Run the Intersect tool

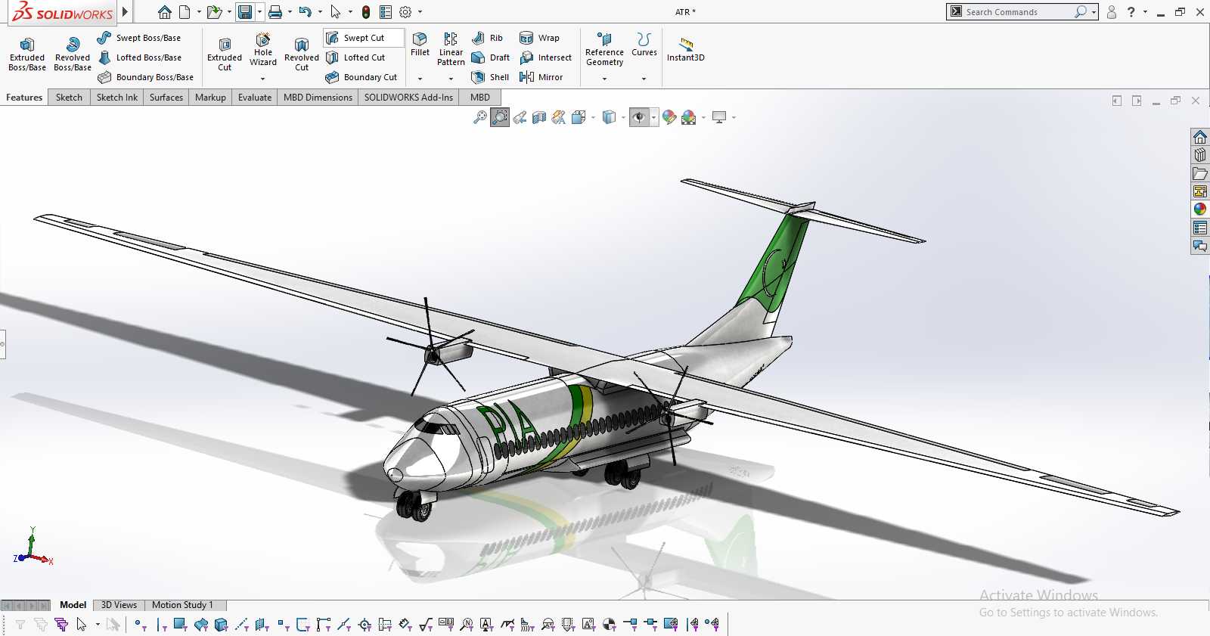pyautogui.click(x=545, y=57)
